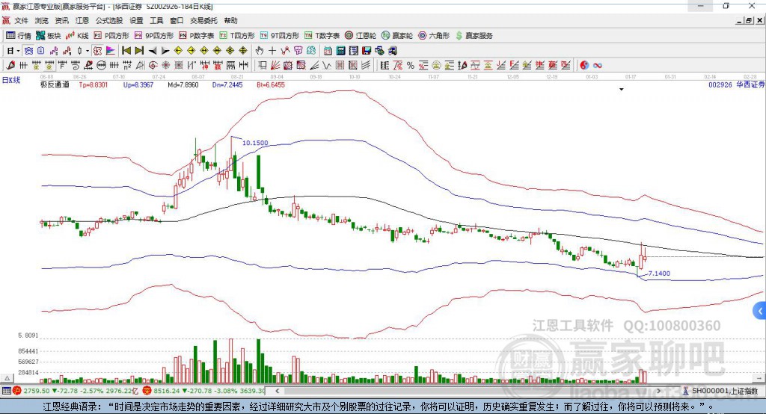Click the infinity loop icon
The image size is (766, 414).
(x=597, y=66)
